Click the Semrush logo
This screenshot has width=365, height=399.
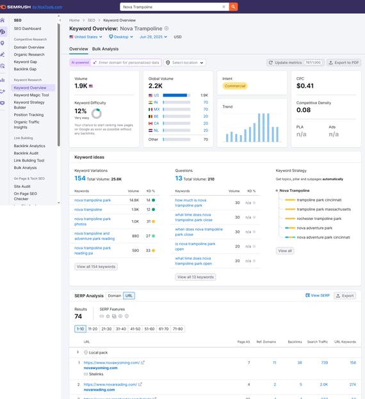[16, 7]
